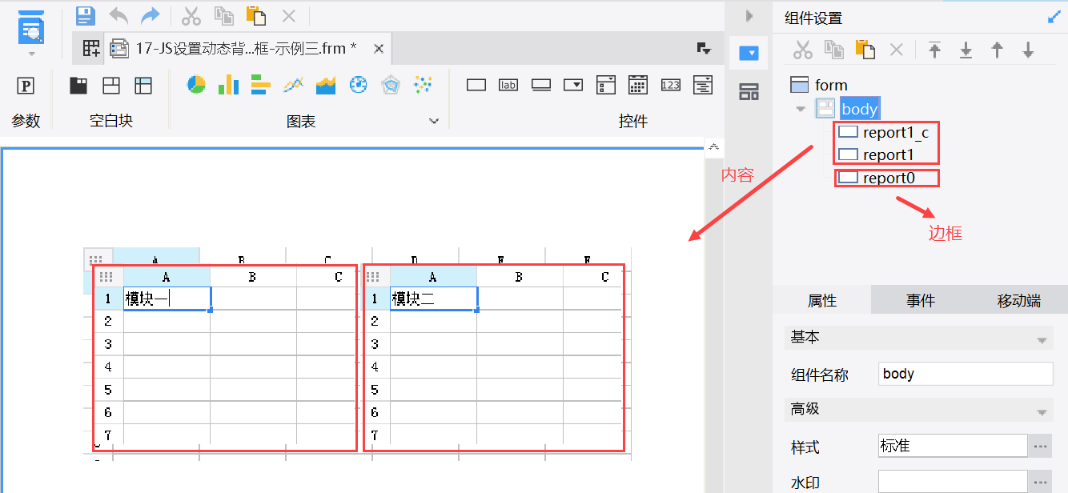This screenshot has width=1068, height=493.
Task: Add a dropdown combo box widget
Action: coord(572,85)
